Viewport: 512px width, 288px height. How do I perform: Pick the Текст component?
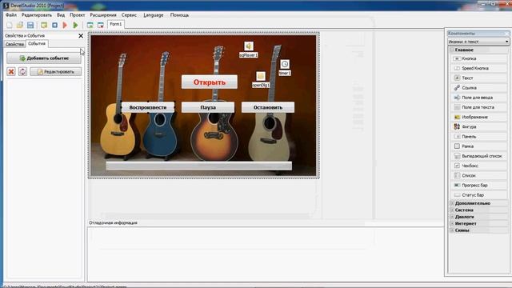coord(478,78)
